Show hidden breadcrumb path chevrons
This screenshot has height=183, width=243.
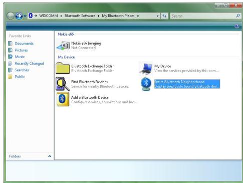(36, 16)
